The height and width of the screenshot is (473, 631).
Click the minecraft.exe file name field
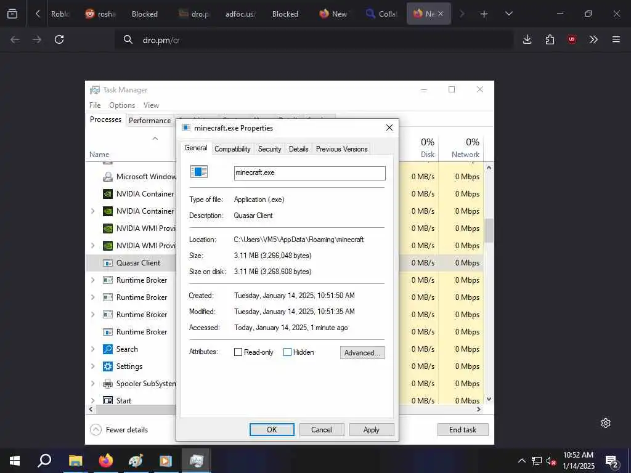[x=309, y=173]
